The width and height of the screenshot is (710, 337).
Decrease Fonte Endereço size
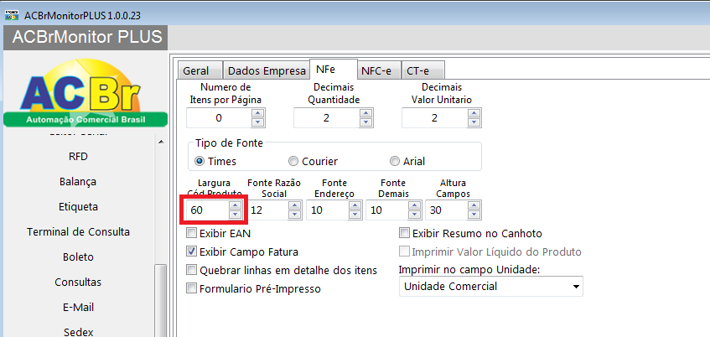tap(355, 215)
